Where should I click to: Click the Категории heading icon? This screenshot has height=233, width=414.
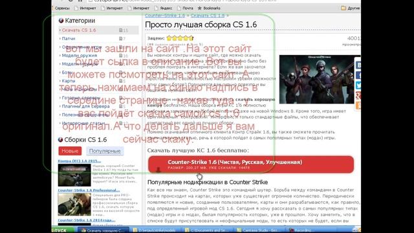pos(61,20)
